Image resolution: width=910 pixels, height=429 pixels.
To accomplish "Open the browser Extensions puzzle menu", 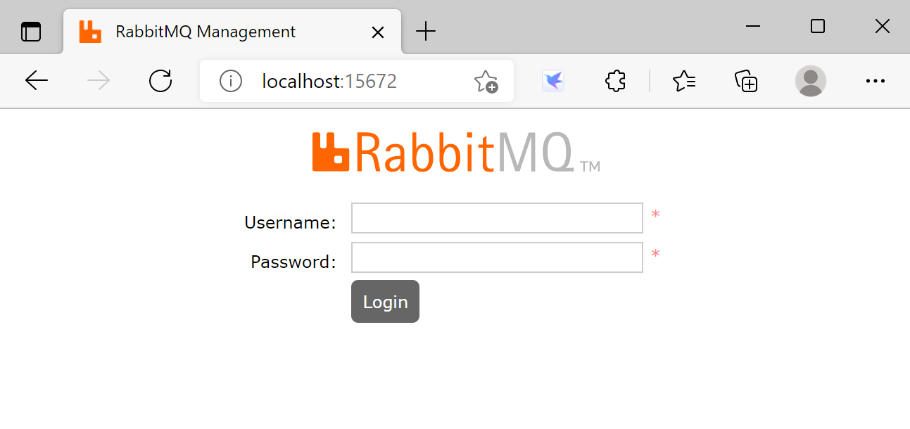I will pyautogui.click(x=614, y=80).
